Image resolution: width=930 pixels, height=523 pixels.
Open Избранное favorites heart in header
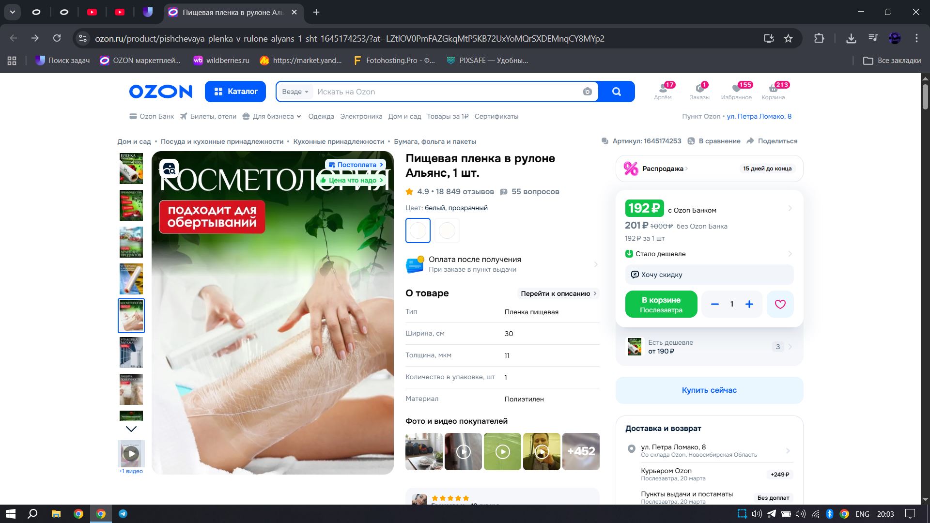[x=736, y=91]
